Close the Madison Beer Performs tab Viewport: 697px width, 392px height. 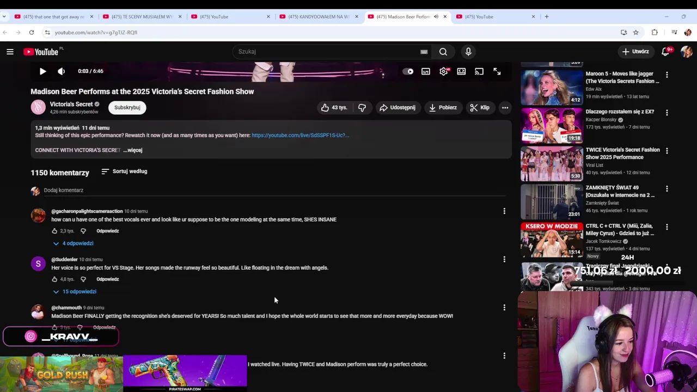tap(445, 16)
